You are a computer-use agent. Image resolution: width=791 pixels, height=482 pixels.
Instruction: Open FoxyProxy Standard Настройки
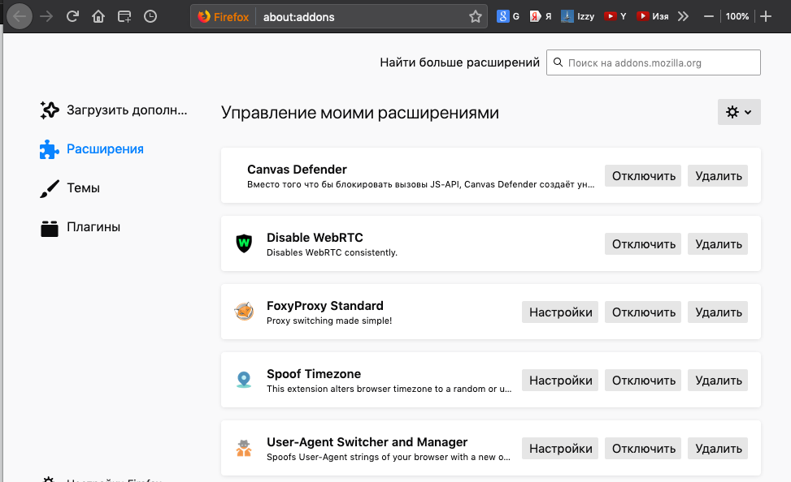click(560, 312)
